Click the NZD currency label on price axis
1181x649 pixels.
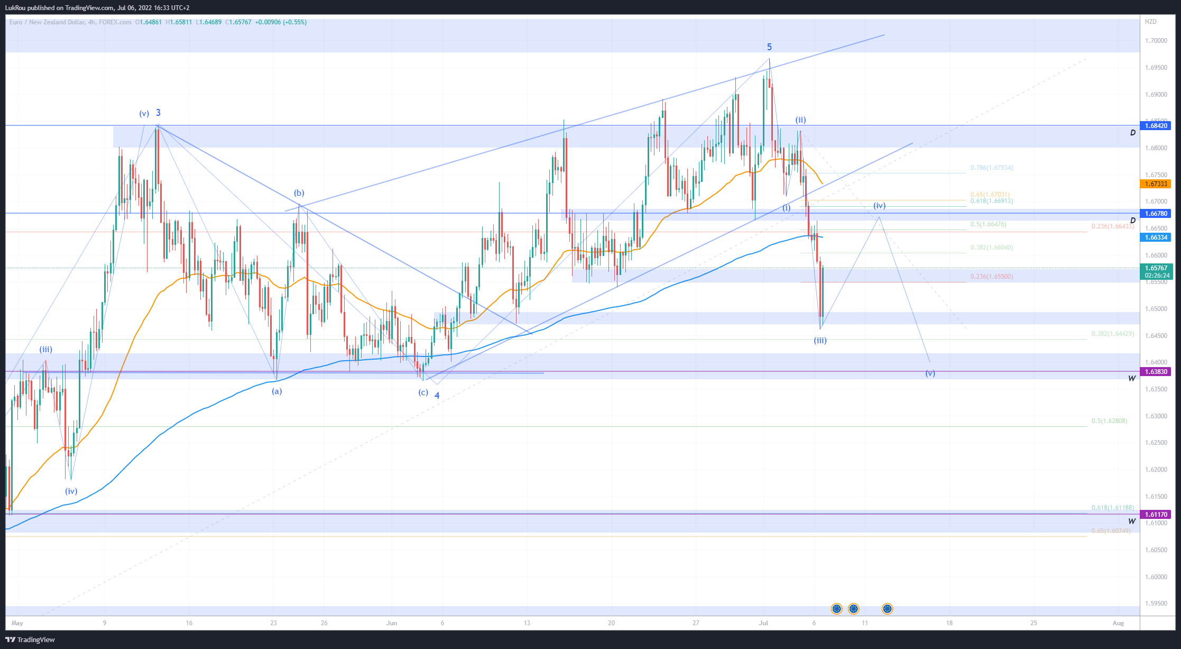1150,22
